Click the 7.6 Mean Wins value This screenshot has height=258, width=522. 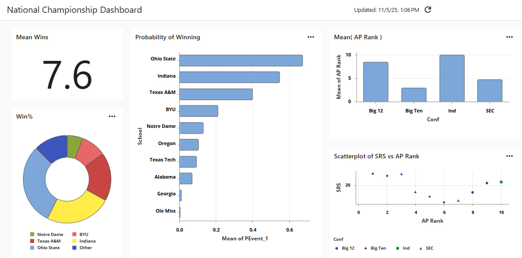coord(67,74)
